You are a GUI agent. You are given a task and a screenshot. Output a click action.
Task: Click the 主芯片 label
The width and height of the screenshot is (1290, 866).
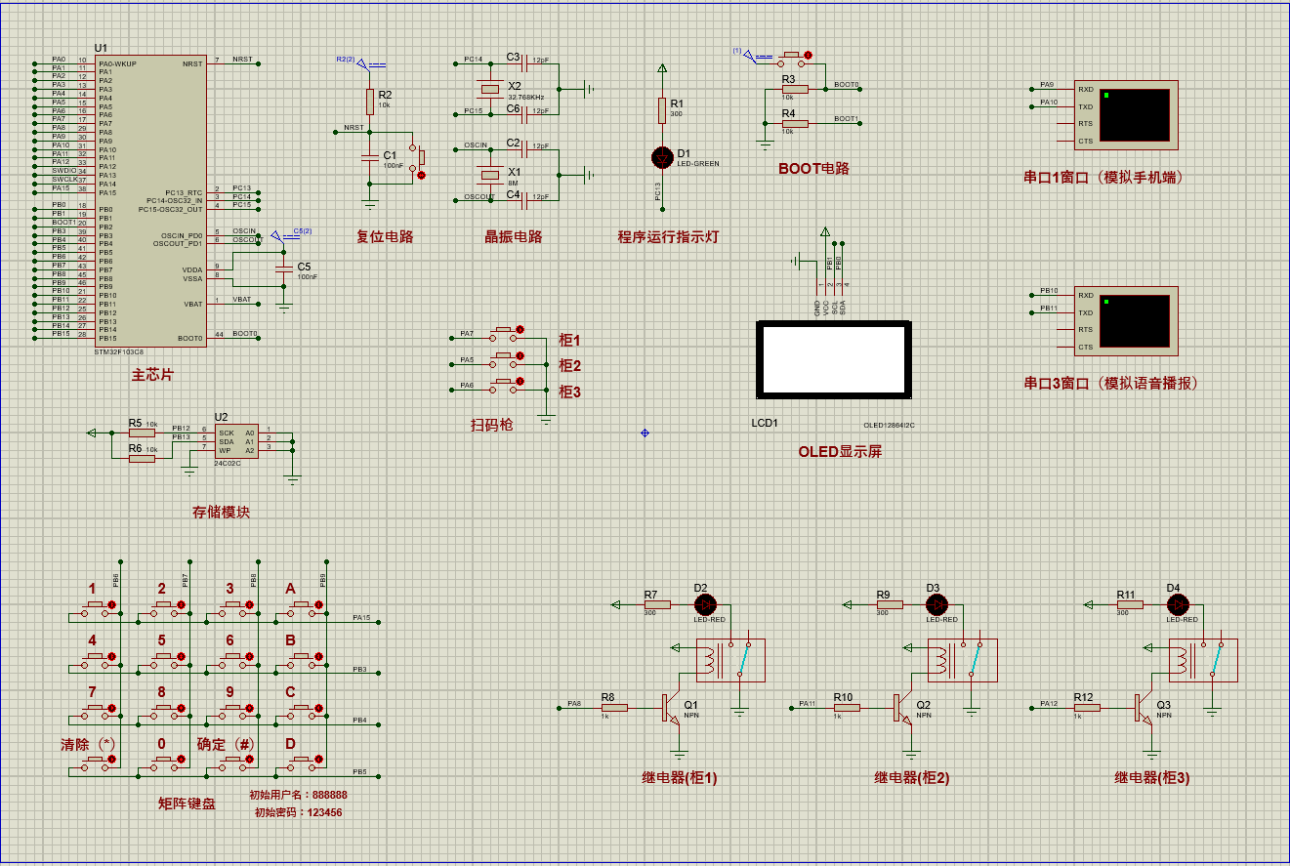tap(152, 375)
